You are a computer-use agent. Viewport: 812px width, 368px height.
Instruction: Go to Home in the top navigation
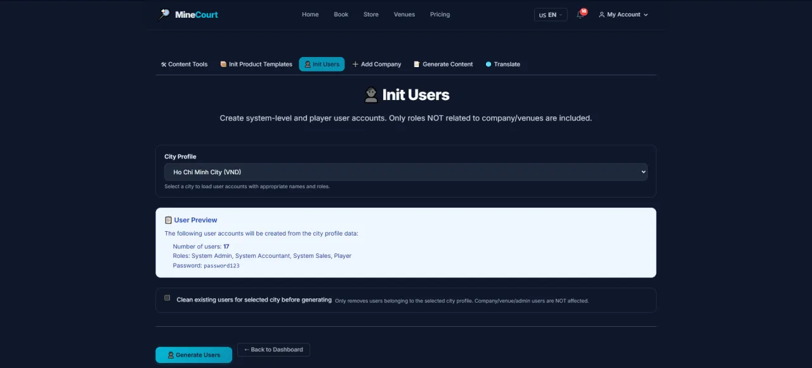[x=310, y=15]
